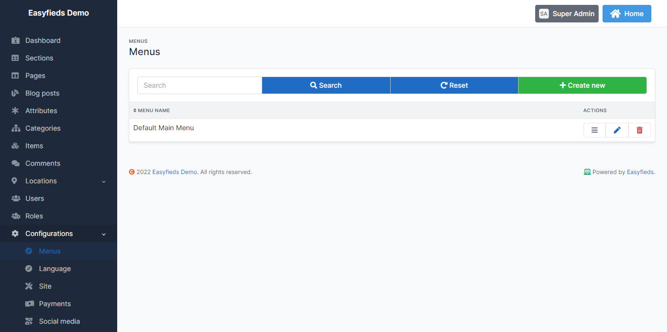Click the Attributes asterisk icon

click(15, 111)
